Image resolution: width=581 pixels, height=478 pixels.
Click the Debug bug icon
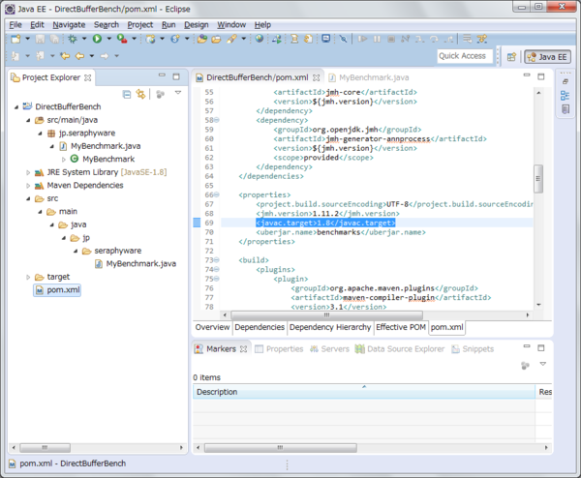coord(73,39)
